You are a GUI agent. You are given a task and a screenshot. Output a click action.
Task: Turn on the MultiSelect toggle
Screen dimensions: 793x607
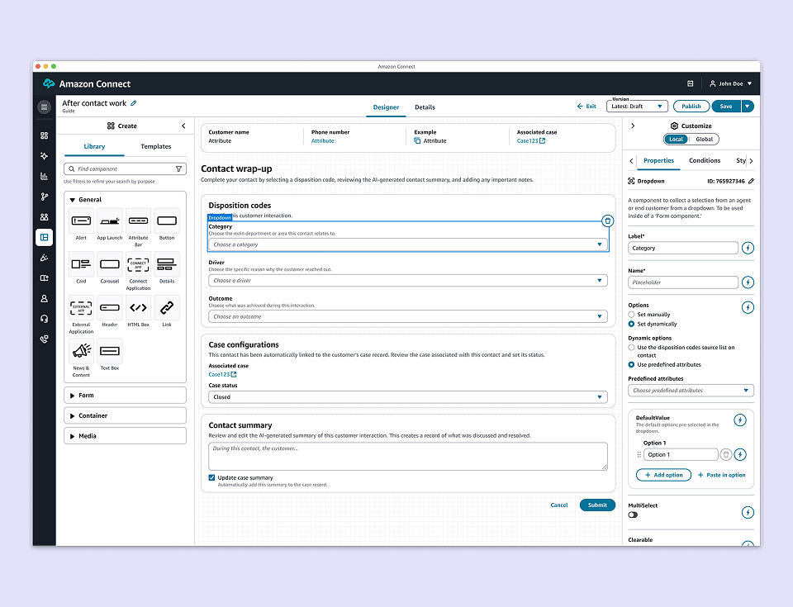click(631, 514)
